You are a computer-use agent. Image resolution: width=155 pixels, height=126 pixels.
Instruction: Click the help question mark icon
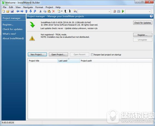pyautogui.click(x=151, y=16)
